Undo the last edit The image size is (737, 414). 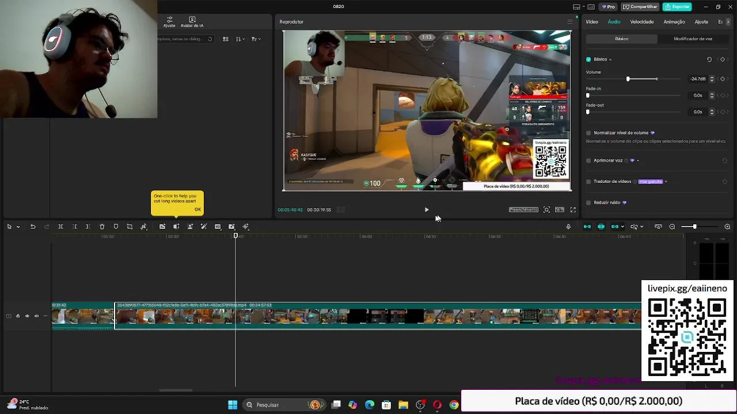pyautogui.click(x=33, y=227)
